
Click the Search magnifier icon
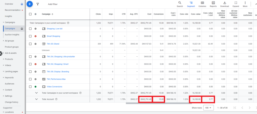click(180, 3)
